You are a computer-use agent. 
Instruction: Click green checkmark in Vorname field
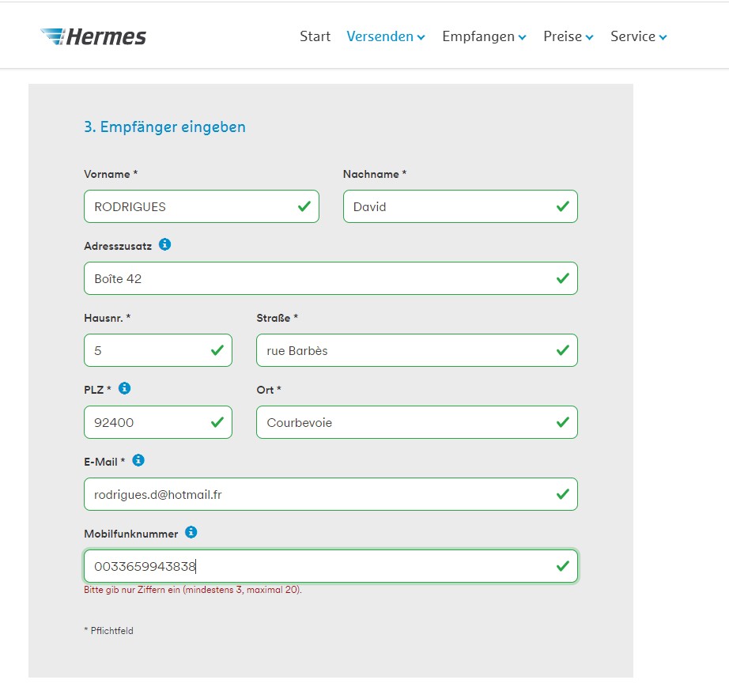304,206
